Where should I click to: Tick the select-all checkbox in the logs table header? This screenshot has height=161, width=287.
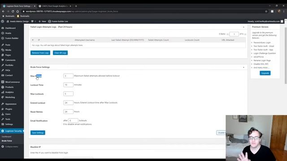pyautogui.click(x=33, y=40)
